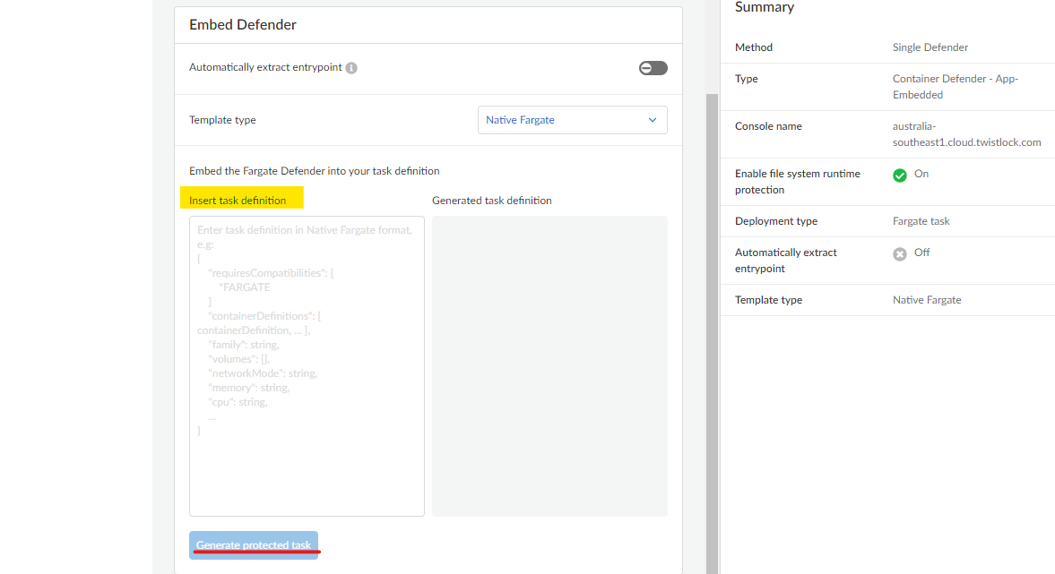Click the 'Type' label in Summary
This screenshot has height=574, width=1055.
[746, 79]
